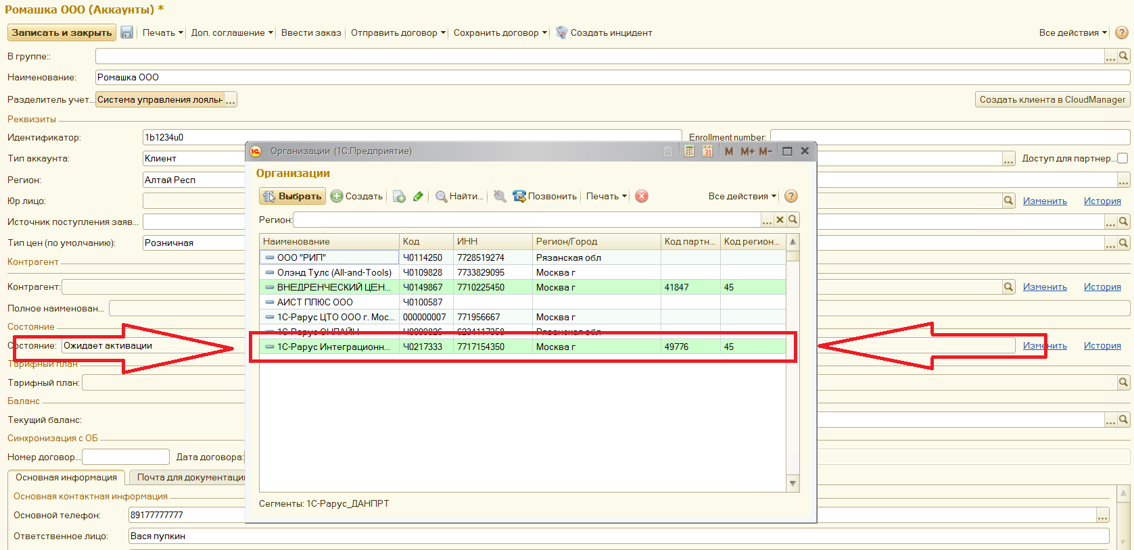1134x550 pixels.
Task: Click into the Наименование input field
Action: [612, 77]
